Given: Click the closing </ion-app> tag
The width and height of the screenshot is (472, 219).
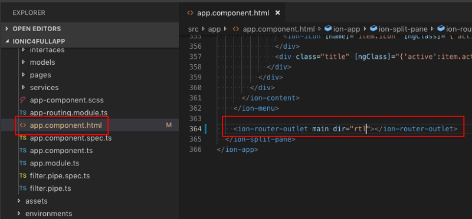Looking at the screenshot, I should pos(238,150).
